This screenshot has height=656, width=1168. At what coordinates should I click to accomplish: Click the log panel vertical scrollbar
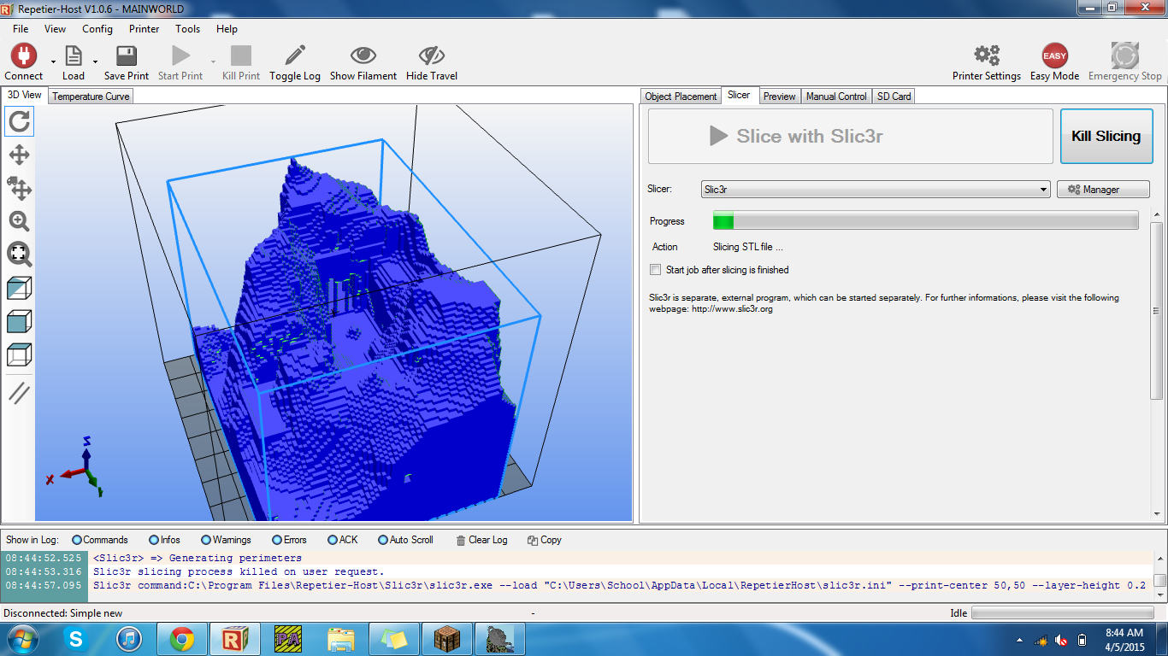[1159, 576]
